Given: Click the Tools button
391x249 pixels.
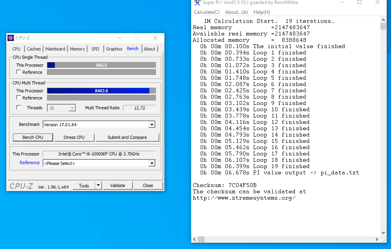Looking at the screenshot, I should pyautogui.click(x=84, y=185).
